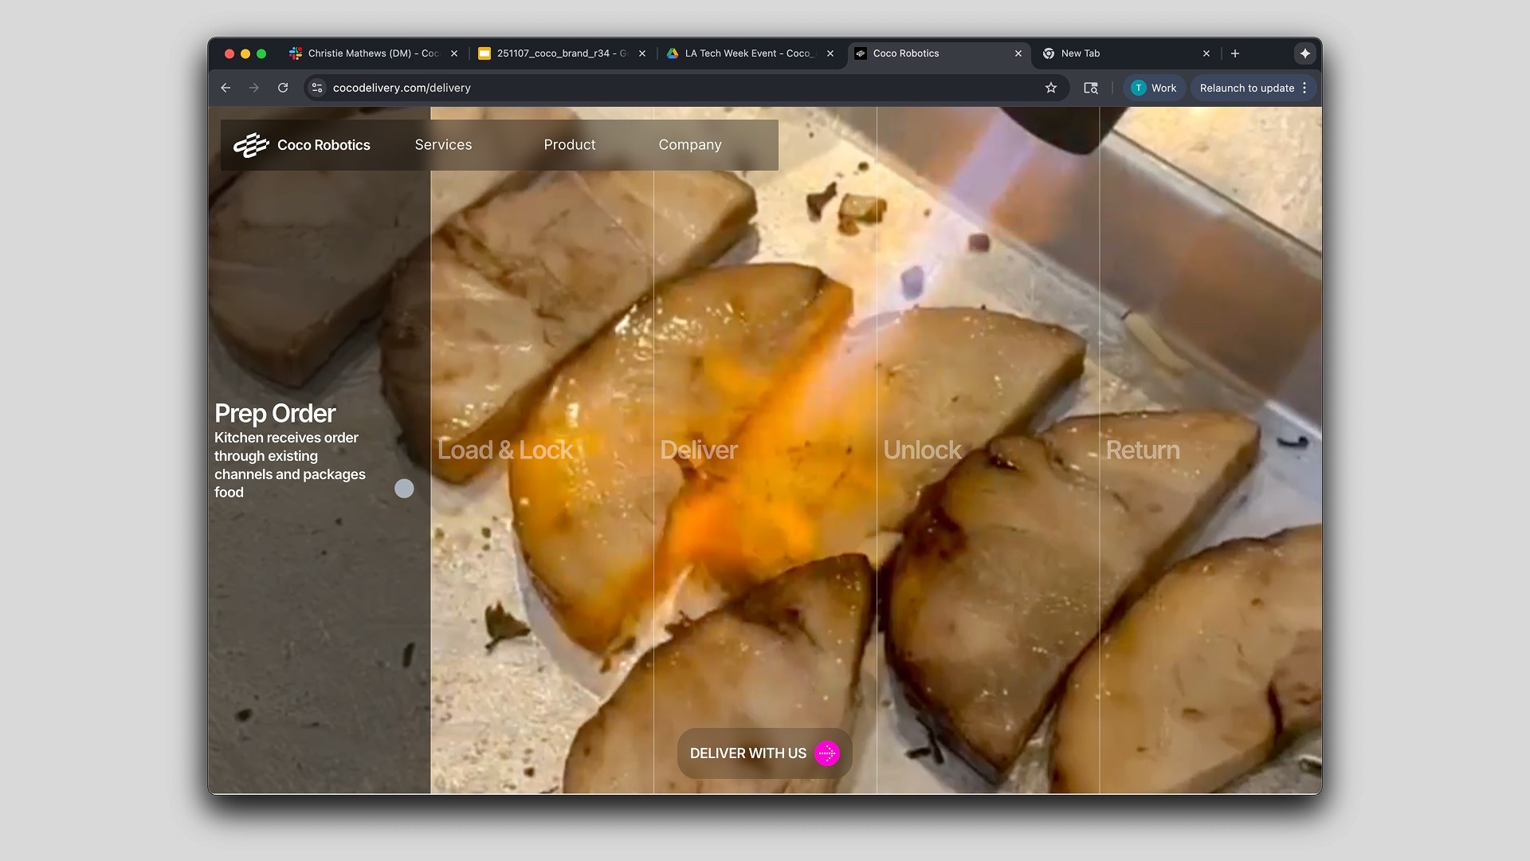The height and width of the screenshot is (861, 1530).
Task: Click the browser back arrow
Action: click(x=226, y=88)
